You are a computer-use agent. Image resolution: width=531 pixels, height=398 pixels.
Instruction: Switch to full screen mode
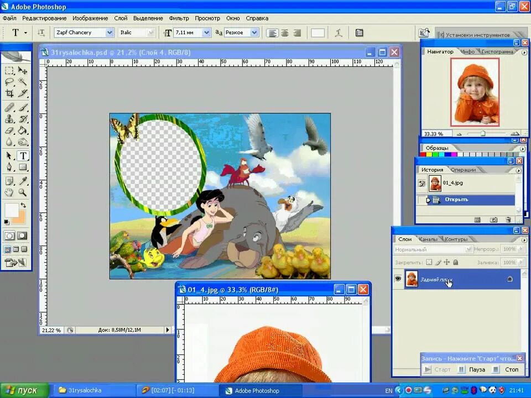pos(24,249)
